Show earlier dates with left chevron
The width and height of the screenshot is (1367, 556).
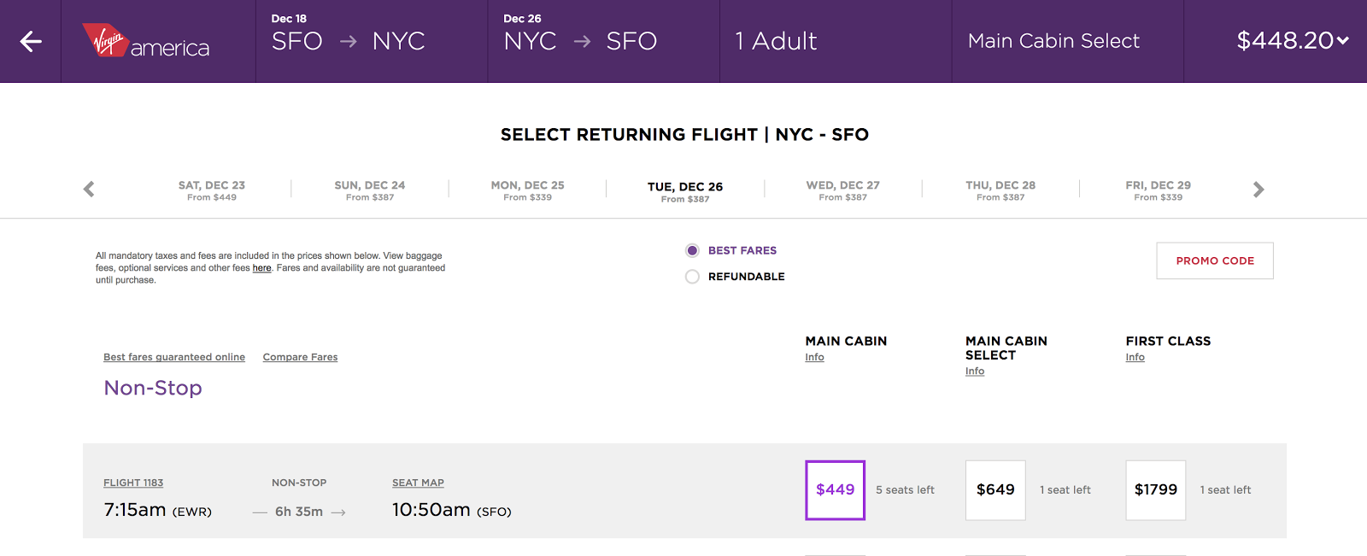[x=89, y=190]
